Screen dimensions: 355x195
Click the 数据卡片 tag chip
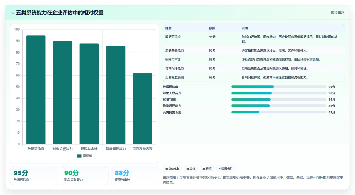(x=226, y=169)
